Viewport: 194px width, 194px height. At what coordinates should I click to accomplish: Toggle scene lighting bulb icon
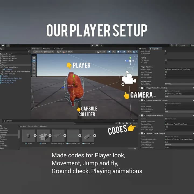pyautogui.click(x=109, y=52)
